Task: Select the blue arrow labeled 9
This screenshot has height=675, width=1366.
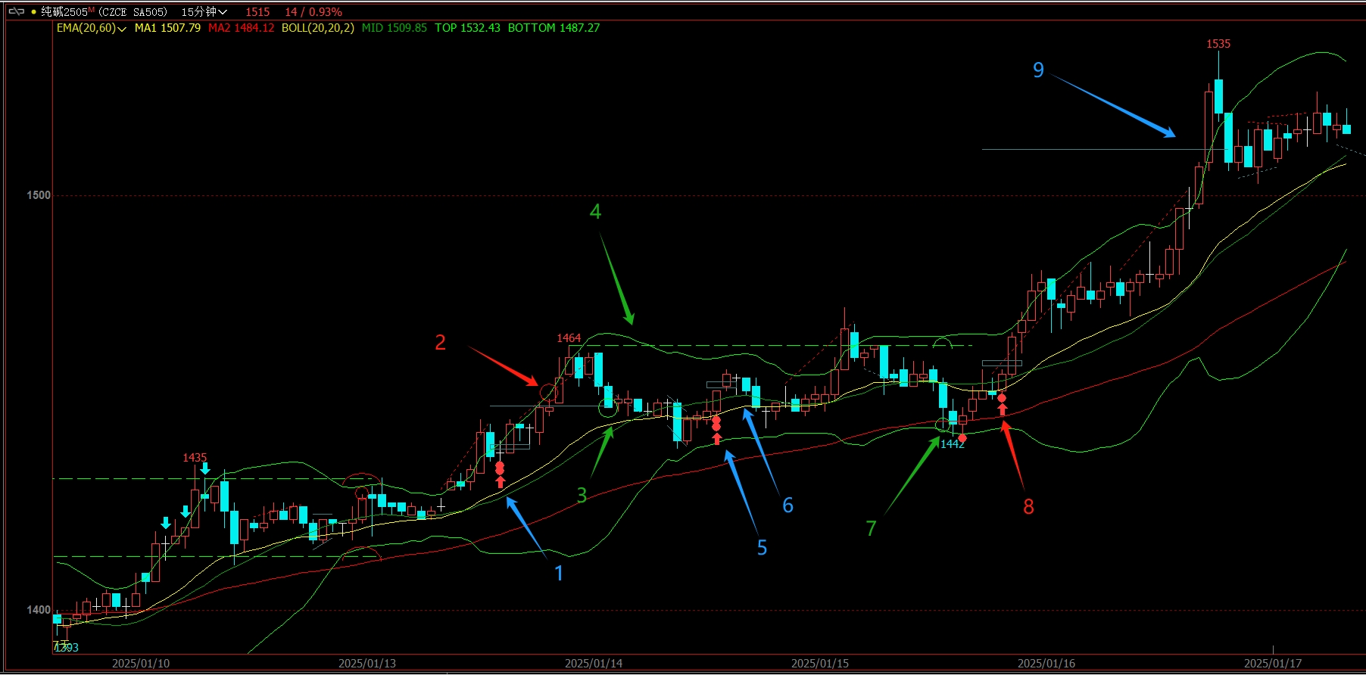Action: pyautogui.click(x=1112, y=105)
